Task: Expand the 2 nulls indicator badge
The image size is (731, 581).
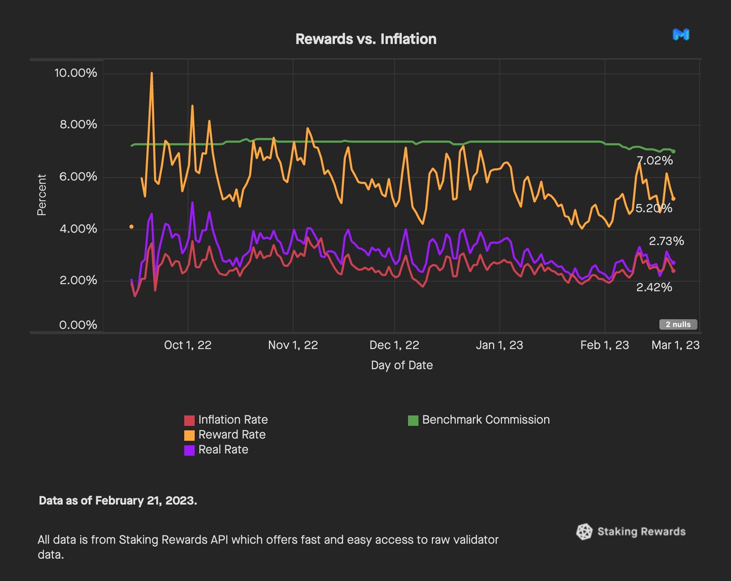Action: pyautogui.click(x=677, y=324)
